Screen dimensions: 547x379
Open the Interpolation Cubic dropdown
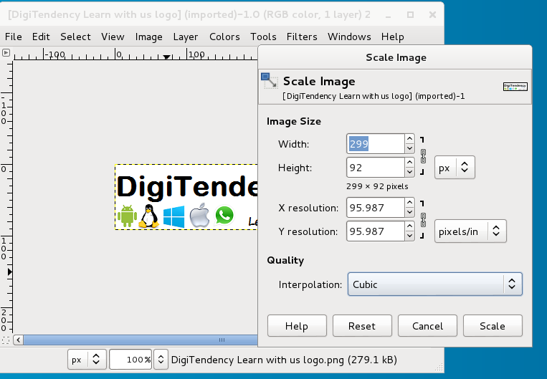click(x=434, y=284)
